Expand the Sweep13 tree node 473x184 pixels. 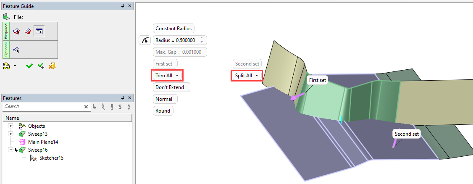pos(11,134)
